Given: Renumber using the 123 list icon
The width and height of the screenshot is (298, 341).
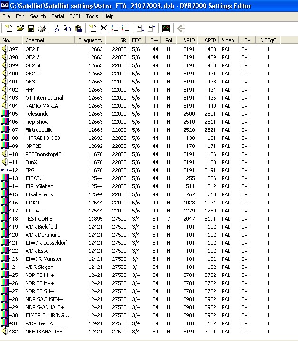Looking at the screenshot, I should click(125, 28).
